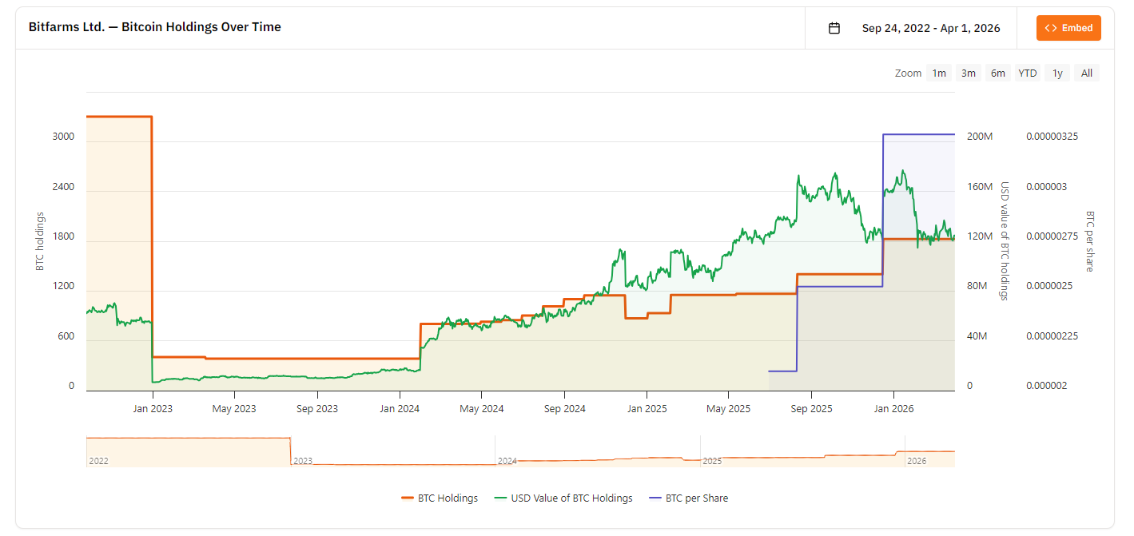The image size is (1134, 536).
Task: Click the code brackets icon on Embed
Action: tap(1051, 28)
